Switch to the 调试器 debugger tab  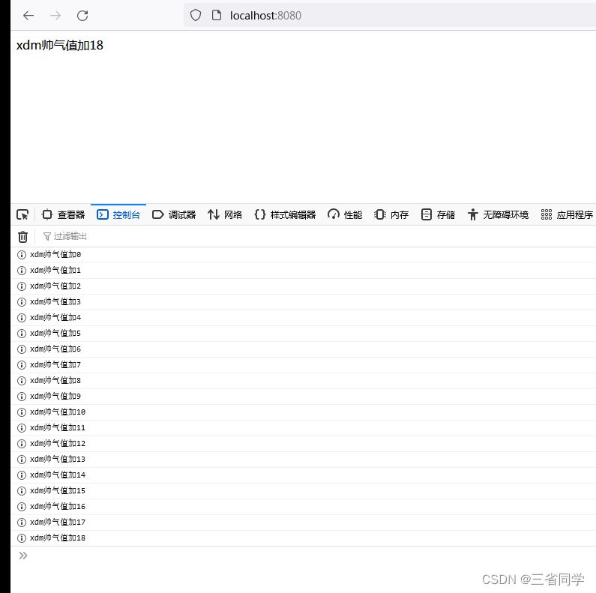pos(174,214)
